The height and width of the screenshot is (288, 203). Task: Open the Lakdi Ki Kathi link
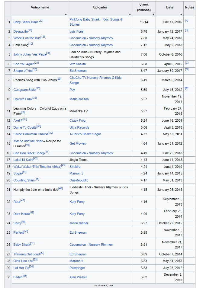tap(23, 160)
